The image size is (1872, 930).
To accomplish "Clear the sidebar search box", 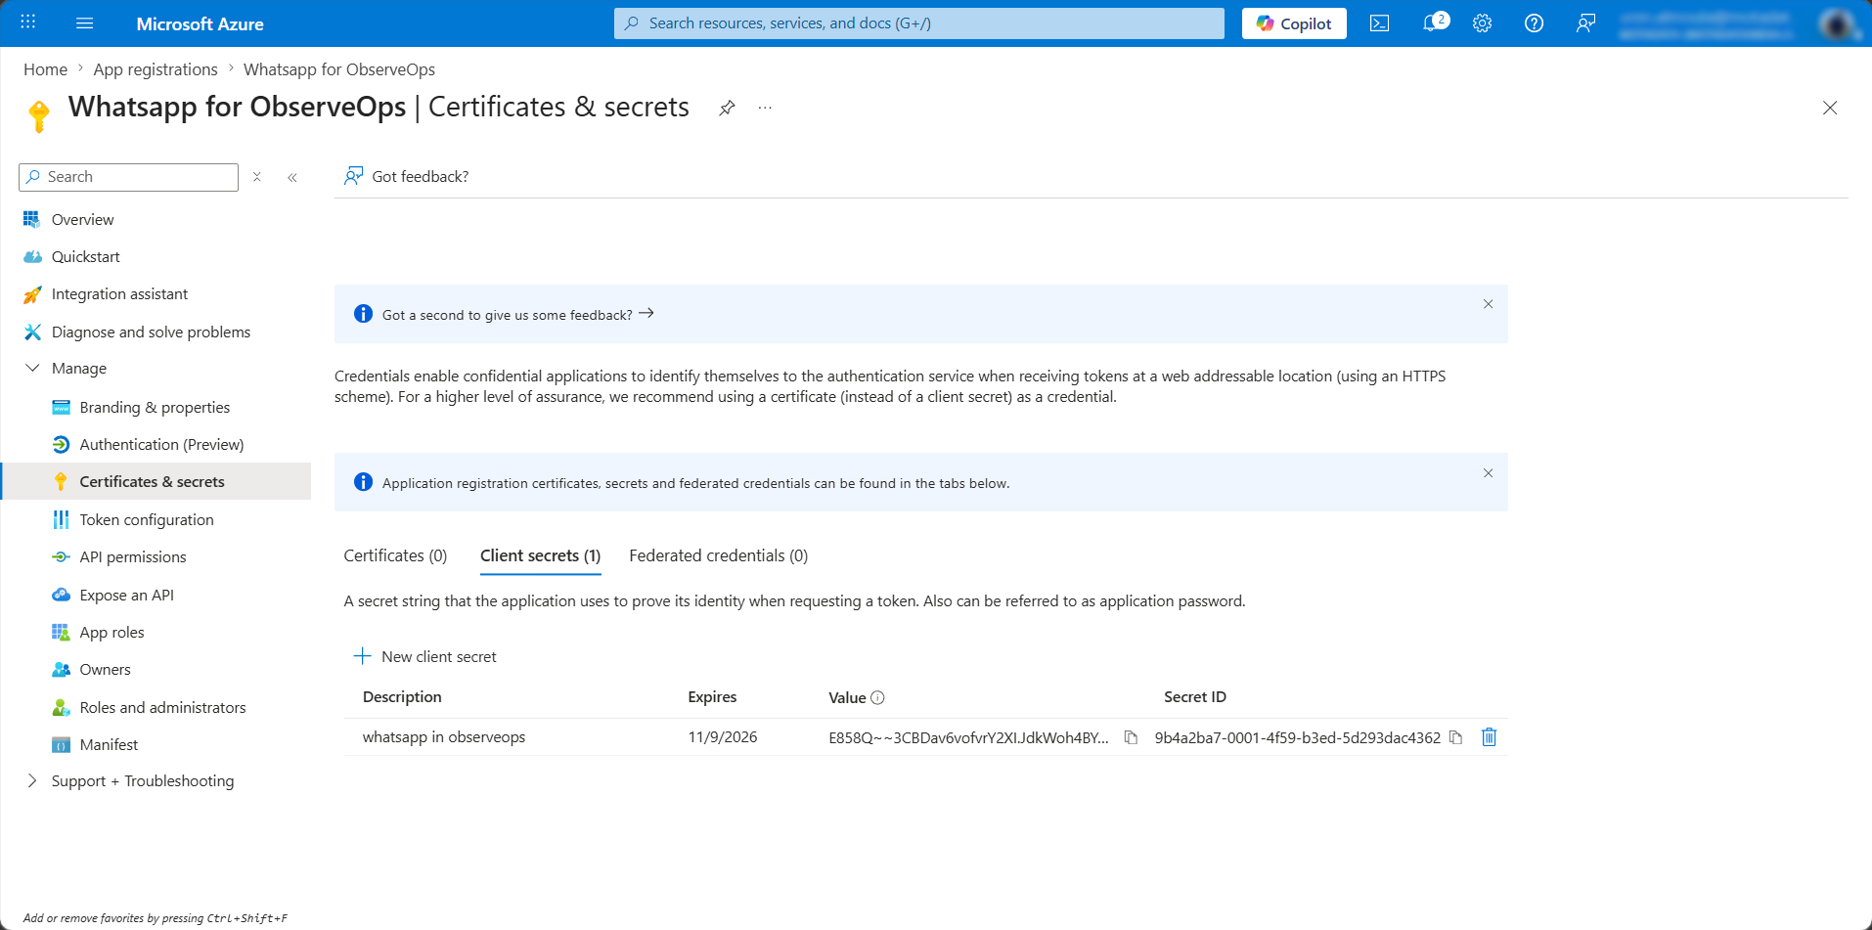I will click(x=257, y=177).
